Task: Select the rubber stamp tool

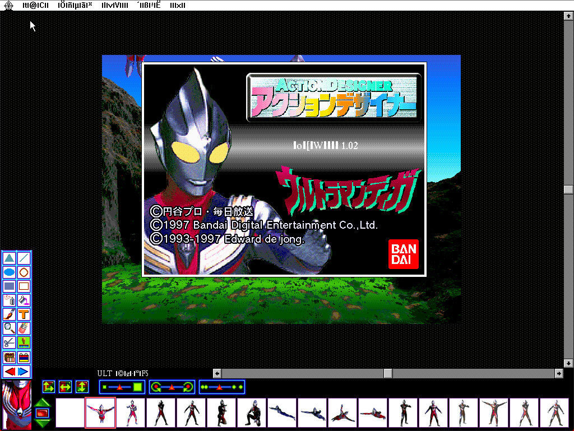Action: tap(24, 342)
